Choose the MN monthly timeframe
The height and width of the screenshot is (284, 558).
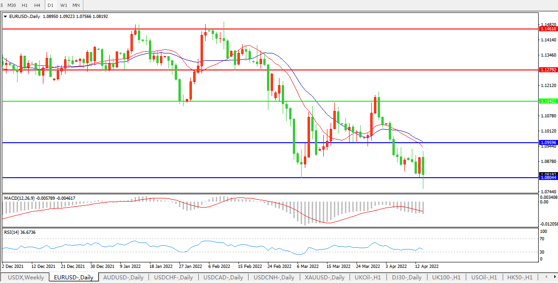point(76,5)
